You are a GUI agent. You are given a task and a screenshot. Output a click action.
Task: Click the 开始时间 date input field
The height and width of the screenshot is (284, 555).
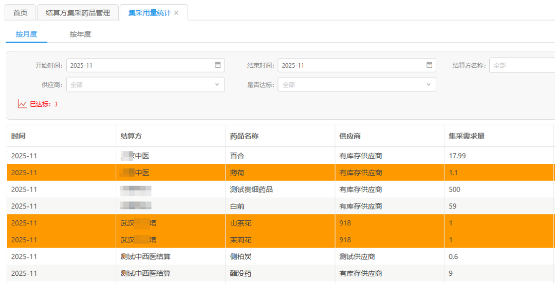[x=139, y=65]
